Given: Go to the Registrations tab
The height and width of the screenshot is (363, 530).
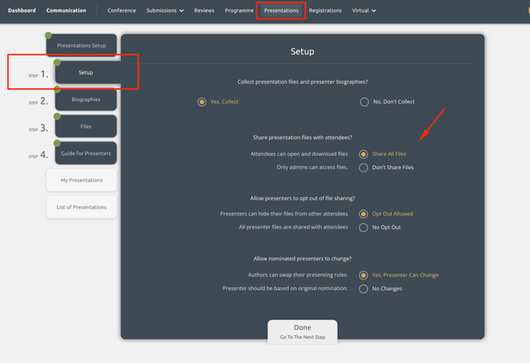Looking at the screenshot, I should click(x=325, y=11).
